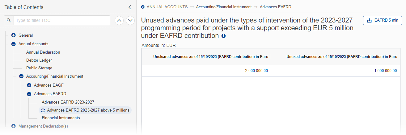Image resolution: width=406 pixels, height=135 pixels.
Task: Type in the TOC filter field
Action: 62,21
